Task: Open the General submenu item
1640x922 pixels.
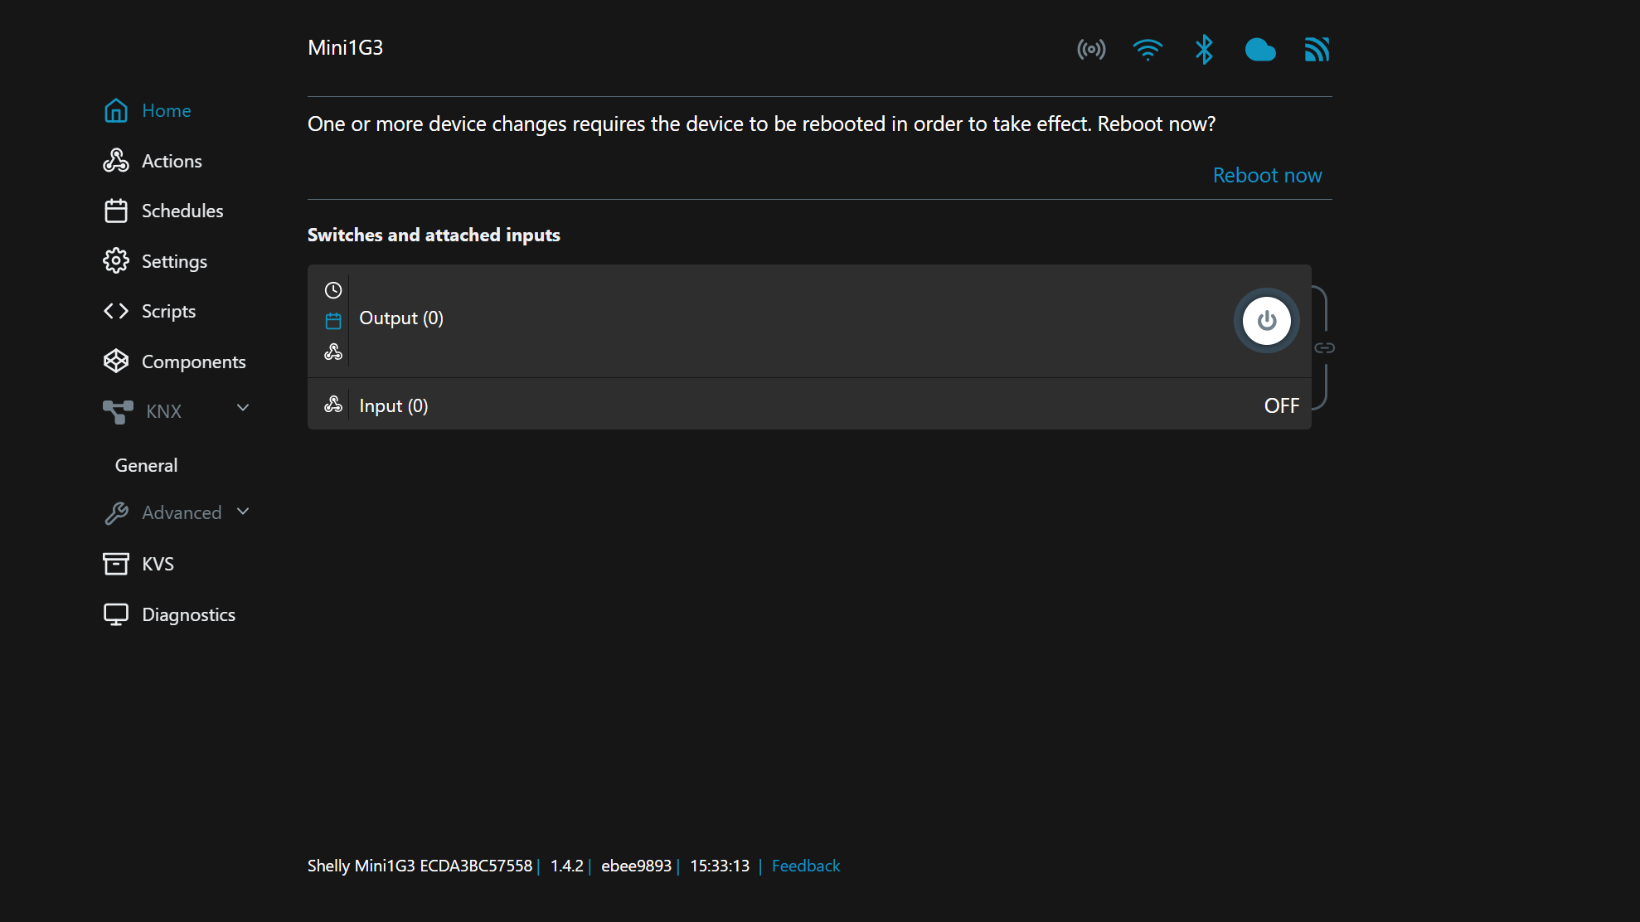Action: click(x=146, y=465)
